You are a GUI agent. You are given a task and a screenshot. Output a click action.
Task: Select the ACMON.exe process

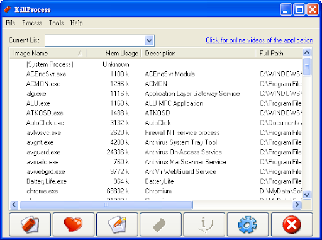156,84
